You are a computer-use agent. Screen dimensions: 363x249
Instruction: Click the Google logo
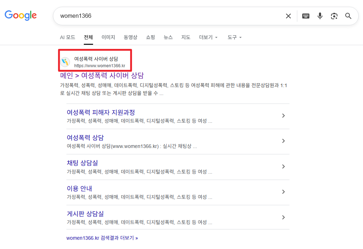click(20, 15)
